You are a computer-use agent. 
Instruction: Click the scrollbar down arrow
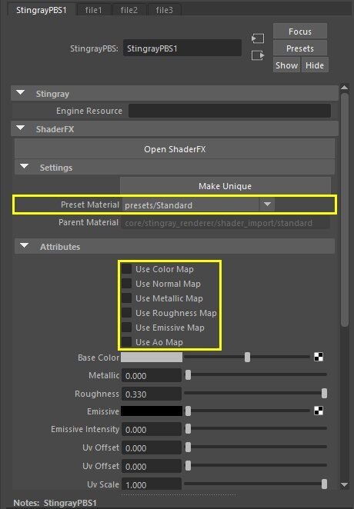tap(344, 484)
